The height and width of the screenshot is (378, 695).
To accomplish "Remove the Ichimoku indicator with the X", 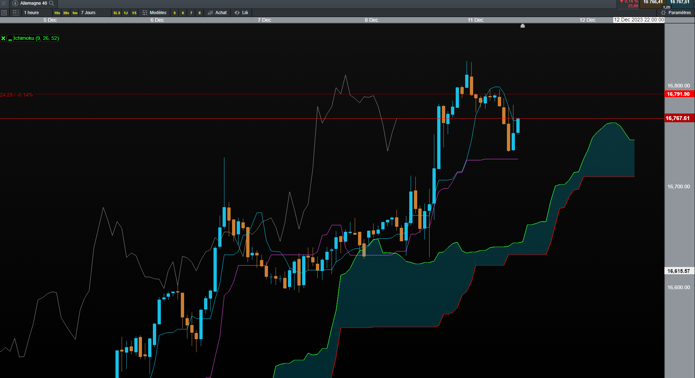I will pos(3,38).
